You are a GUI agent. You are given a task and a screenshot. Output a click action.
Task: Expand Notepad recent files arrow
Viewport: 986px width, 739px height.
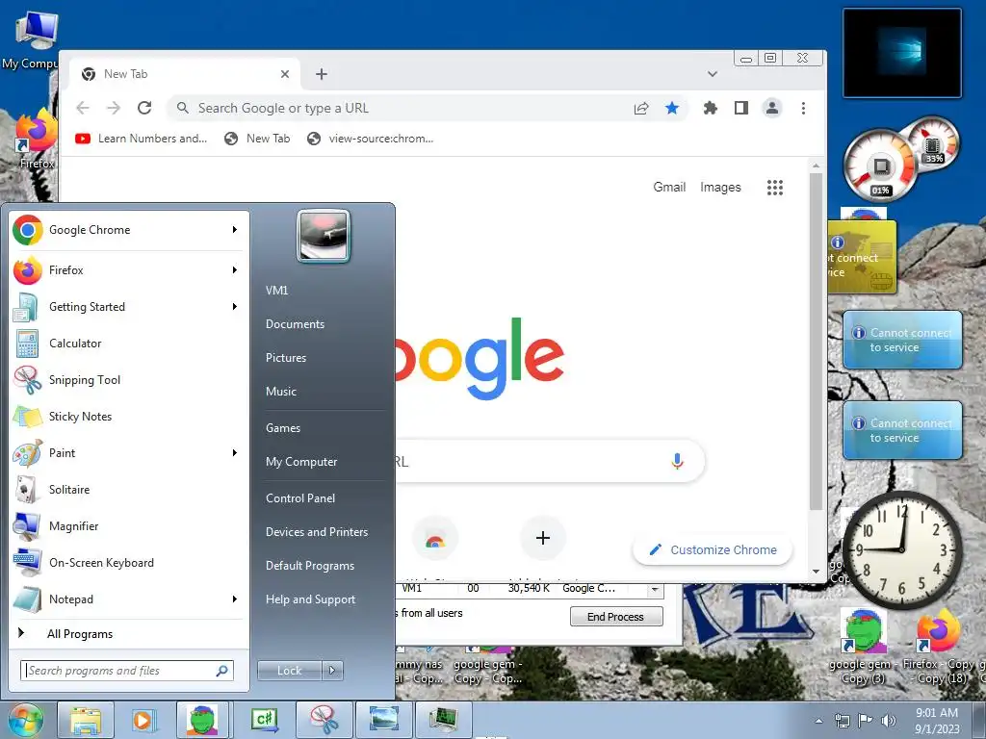click(x=235, y=599)
